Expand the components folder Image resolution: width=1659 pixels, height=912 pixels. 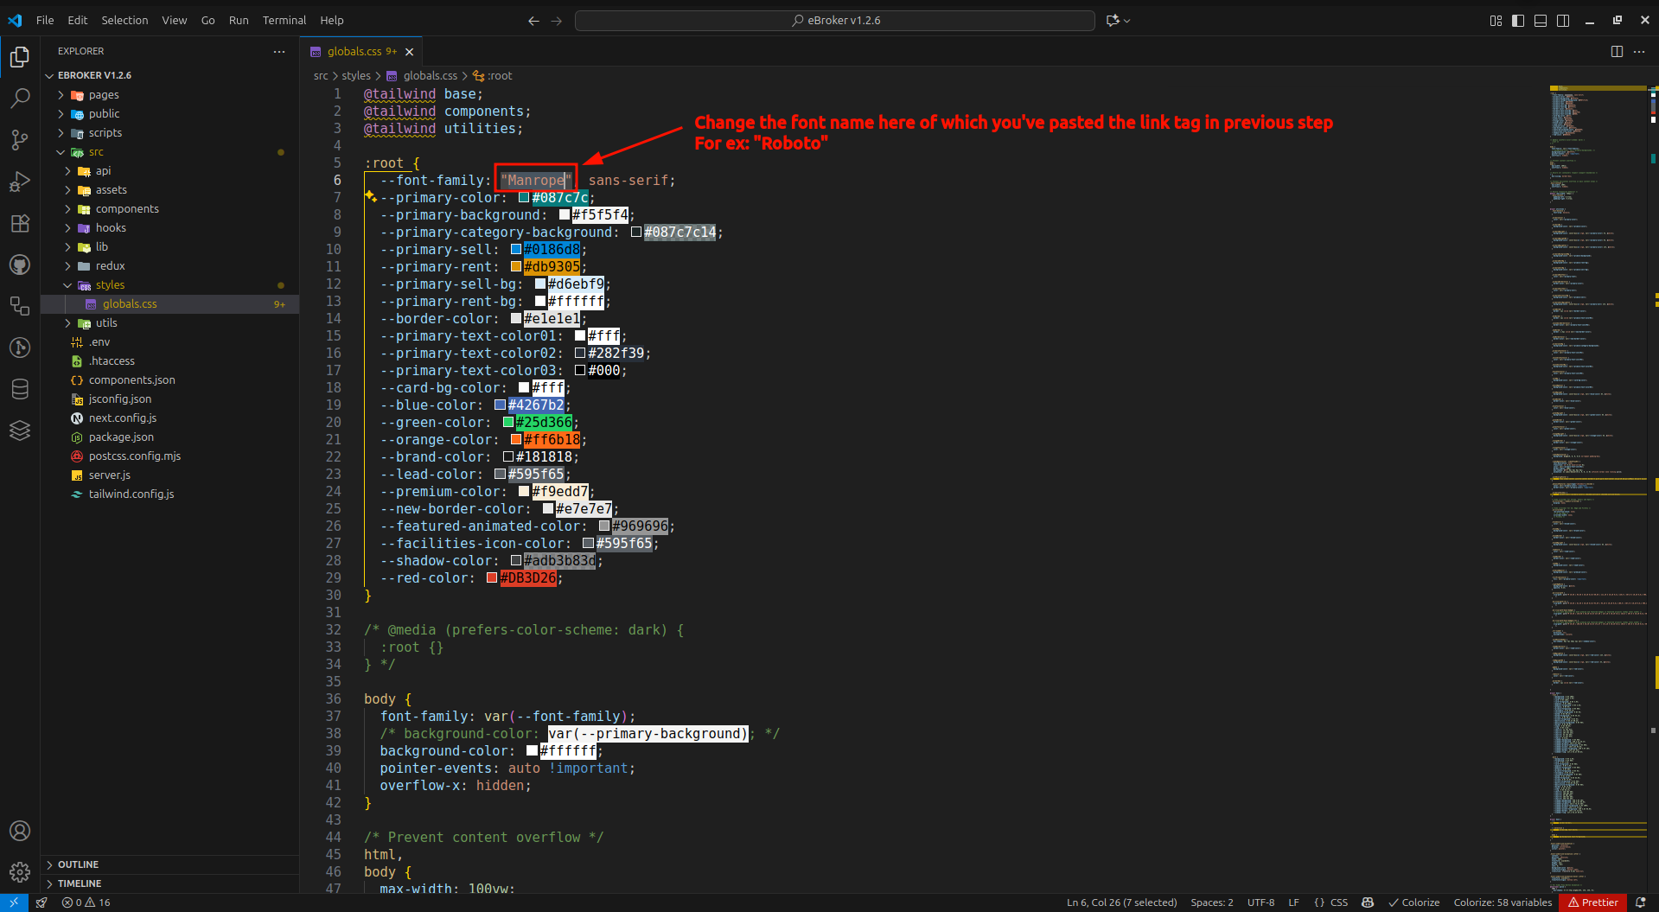(x=127, y=209)
